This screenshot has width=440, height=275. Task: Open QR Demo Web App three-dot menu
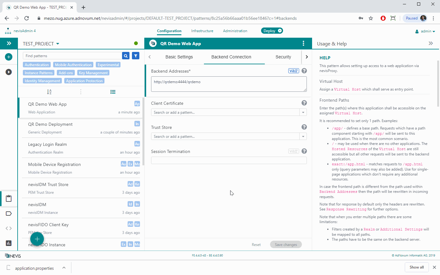[x=303, y=43]
